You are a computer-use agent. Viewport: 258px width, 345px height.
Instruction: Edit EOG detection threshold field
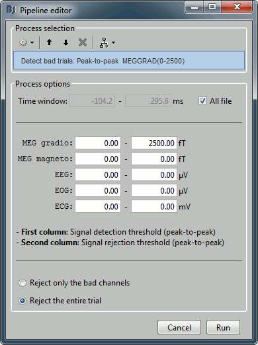(x=98, y=190)
